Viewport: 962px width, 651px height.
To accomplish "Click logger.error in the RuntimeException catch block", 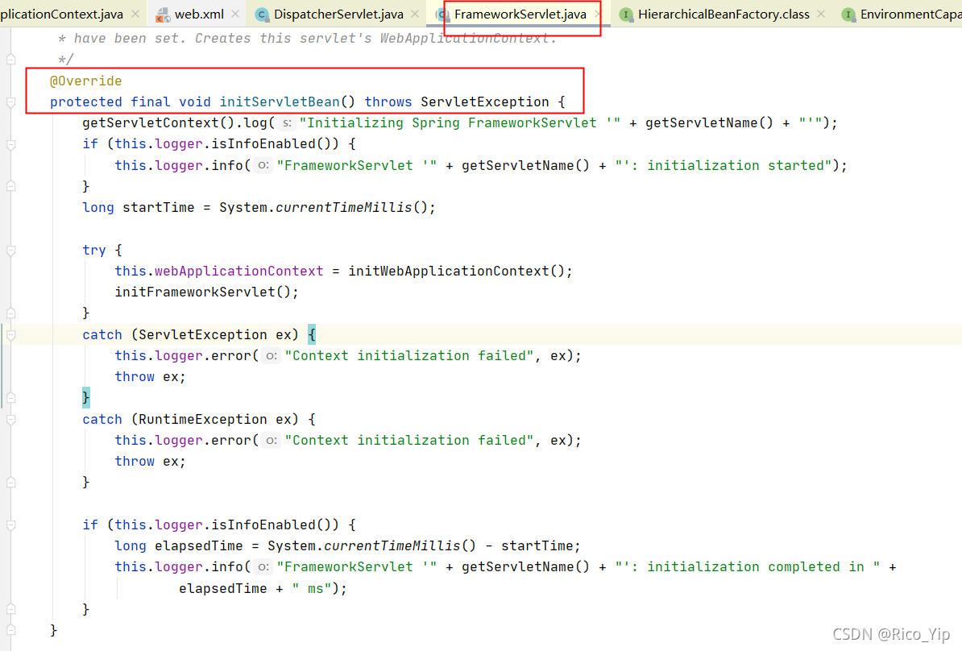I will pyautogui.click(x=203, y=441).
